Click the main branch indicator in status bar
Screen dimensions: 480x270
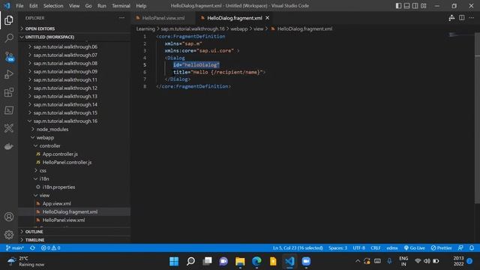point(15,248)
